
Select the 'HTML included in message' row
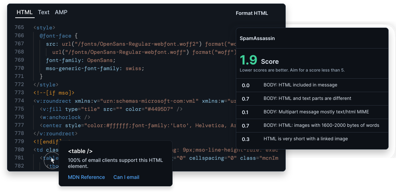(300, 85)
